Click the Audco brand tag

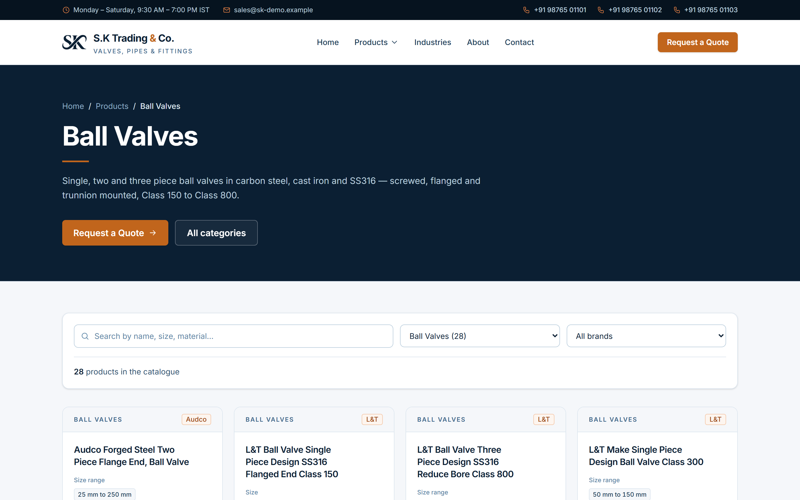click(196, 419)
